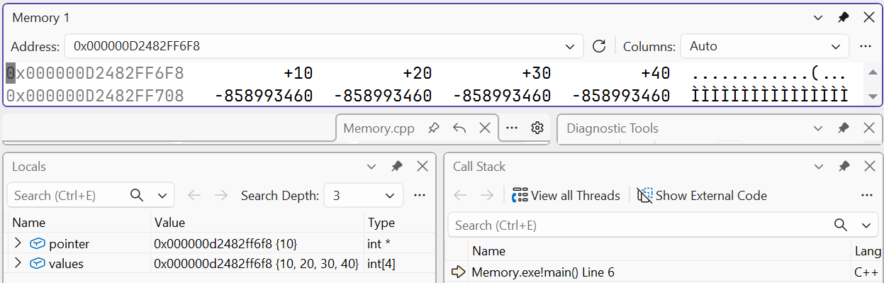This screenshot has height=283, width=884.
Task: Click the +40 value in the memory view
Action: [655, 74]
